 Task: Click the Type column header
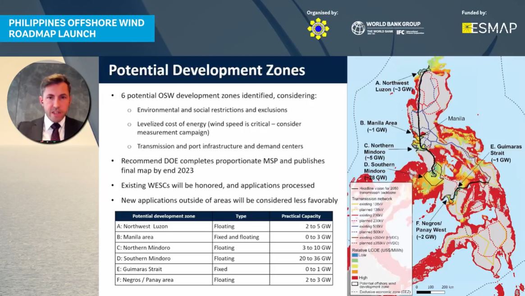pyautogui.click(x=241, y=216)
